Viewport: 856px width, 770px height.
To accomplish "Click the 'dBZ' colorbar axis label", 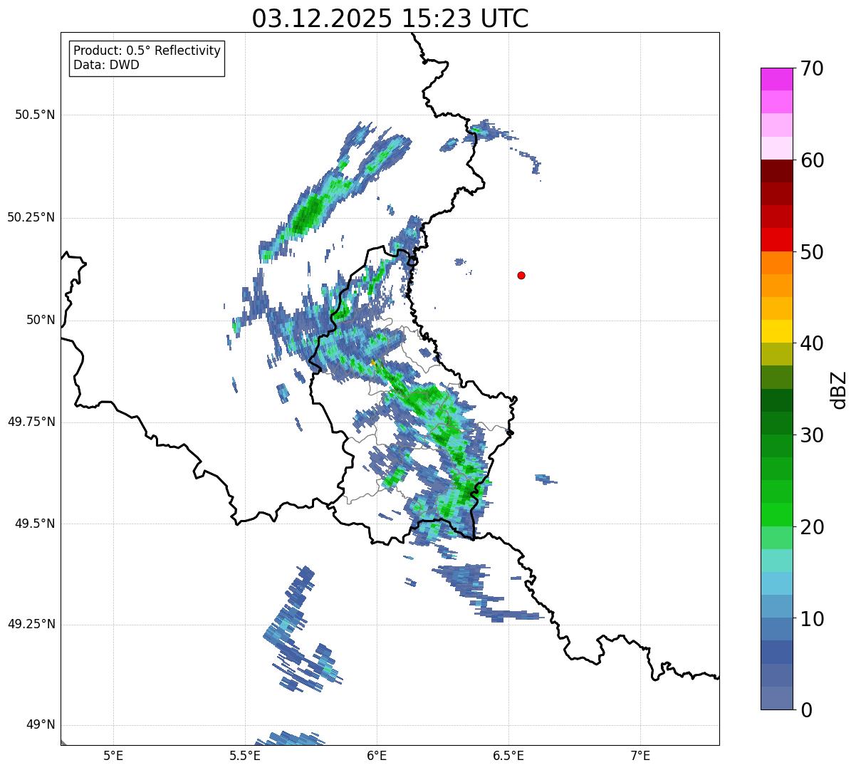I will (x=839, y=390).
